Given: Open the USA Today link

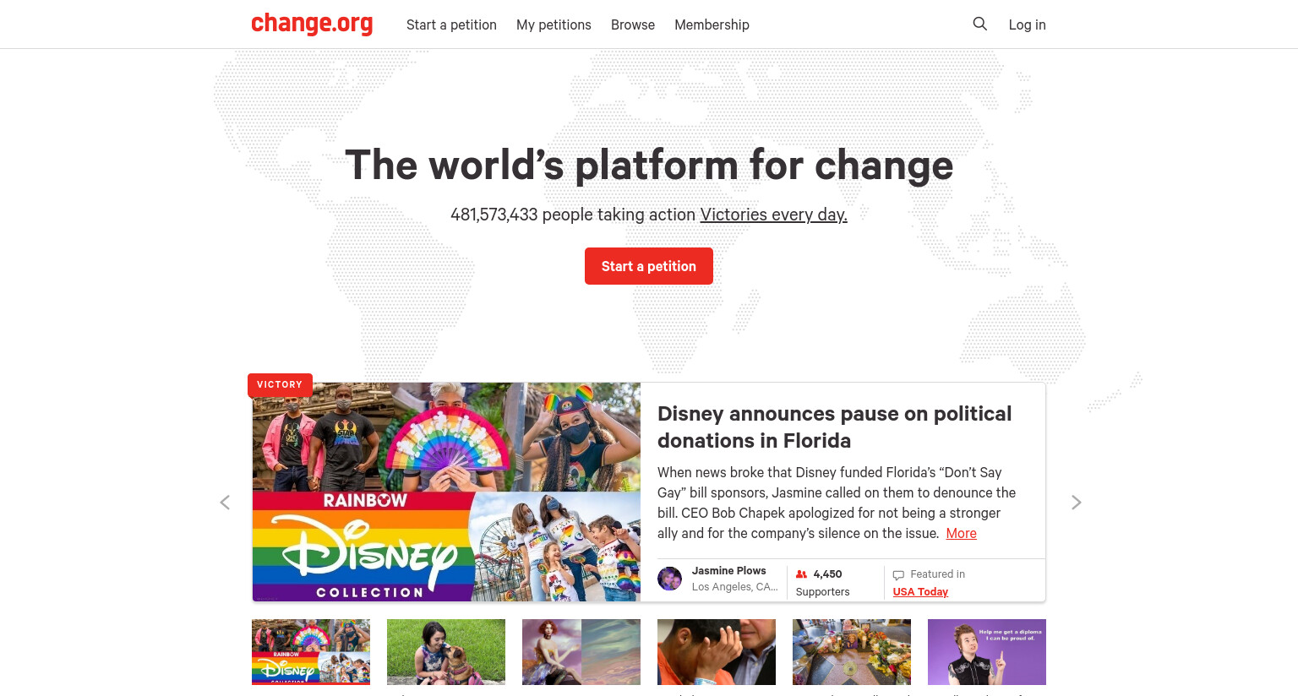Looking at the screenshot, I should pos(920,592).
